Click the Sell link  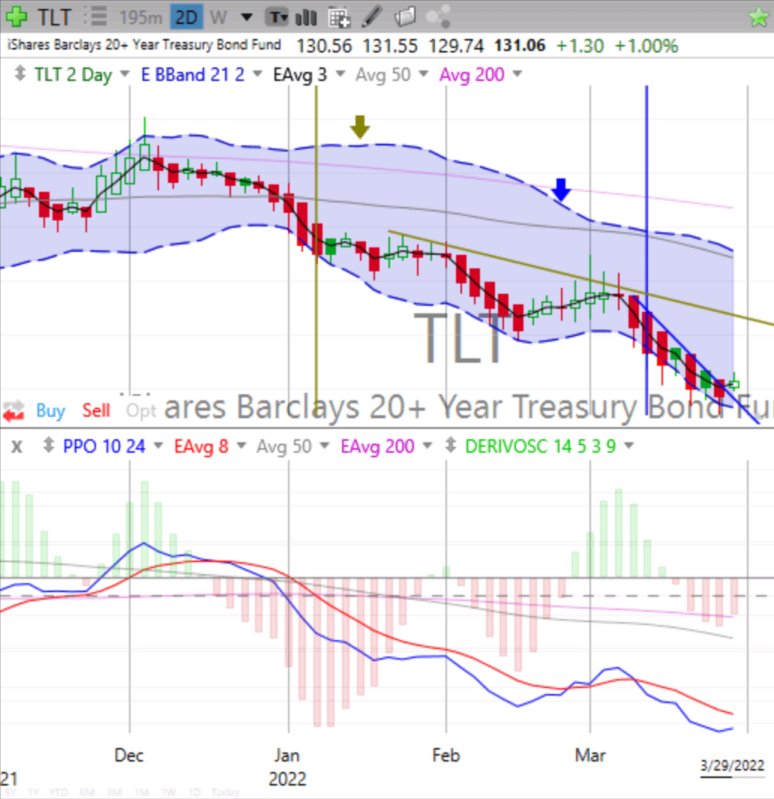(97, 410)
